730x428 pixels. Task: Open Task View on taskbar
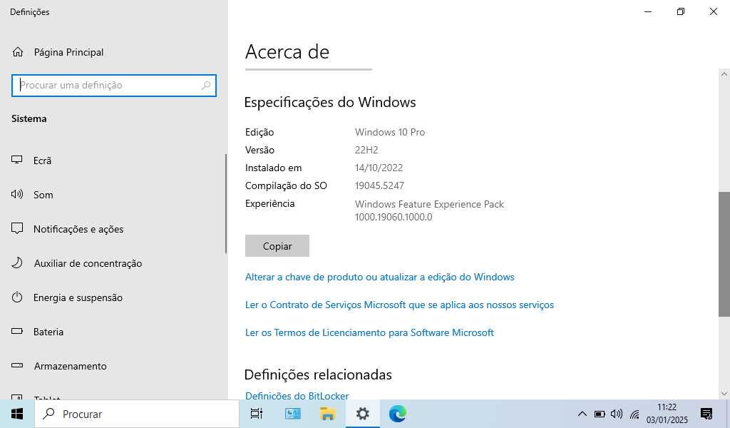pyautogui.click(x=257, y=414)
